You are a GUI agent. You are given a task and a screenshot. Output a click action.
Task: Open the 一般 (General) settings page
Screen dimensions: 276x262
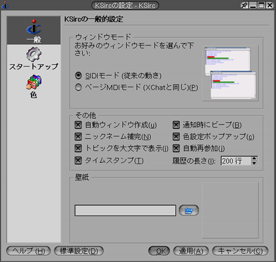(x=34, y=30)
